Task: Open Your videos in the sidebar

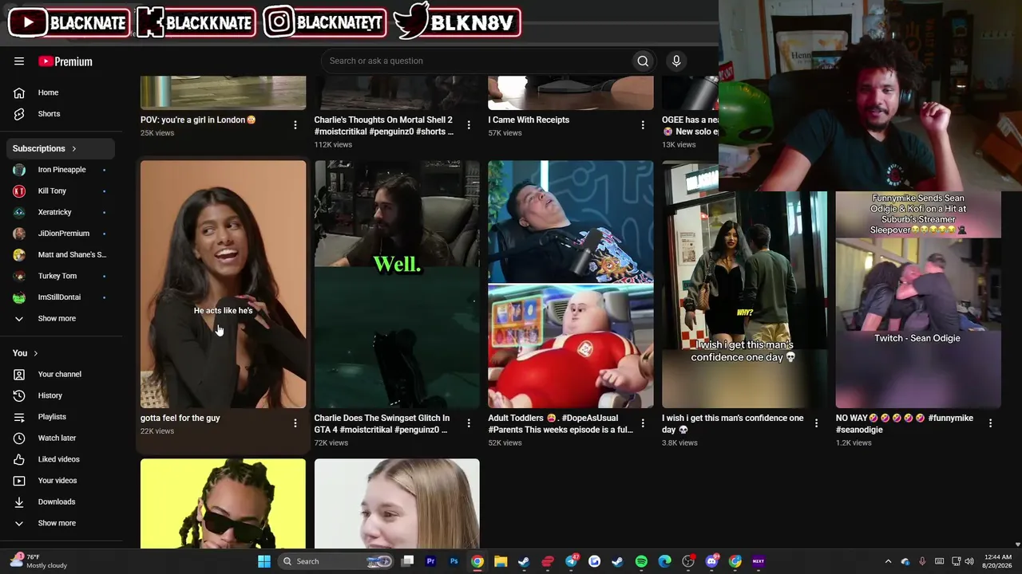Action: 57,481
